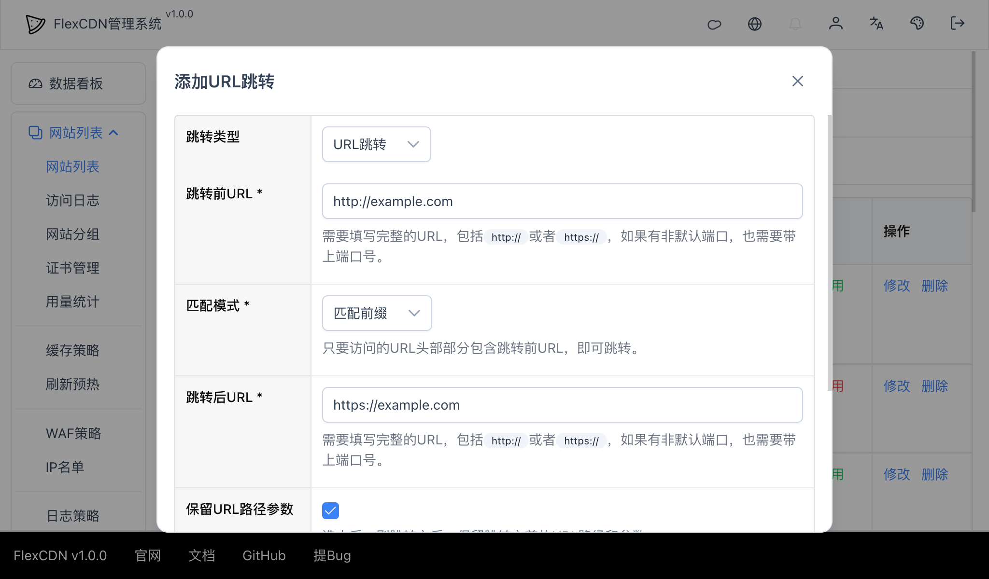Open the 匹配模式 dropdown showing 匹配前缀
This screenshot has width=989, height=579.
[x=377, y=313]
